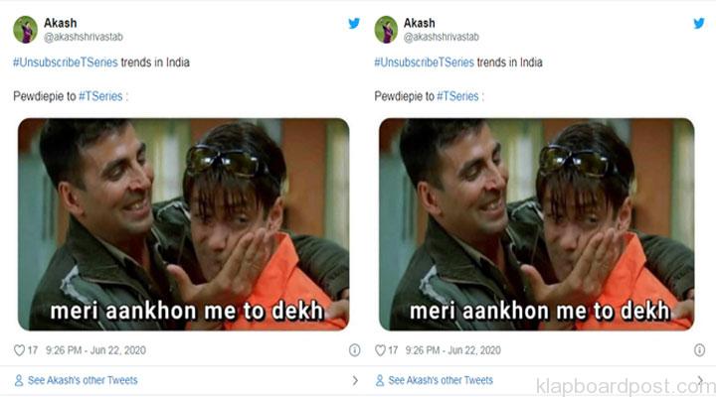Click the person icon beside left 'See Akash's other Tweets'
Image resolution: width=716 pixels, height=397 pixels.
point(19,380)
